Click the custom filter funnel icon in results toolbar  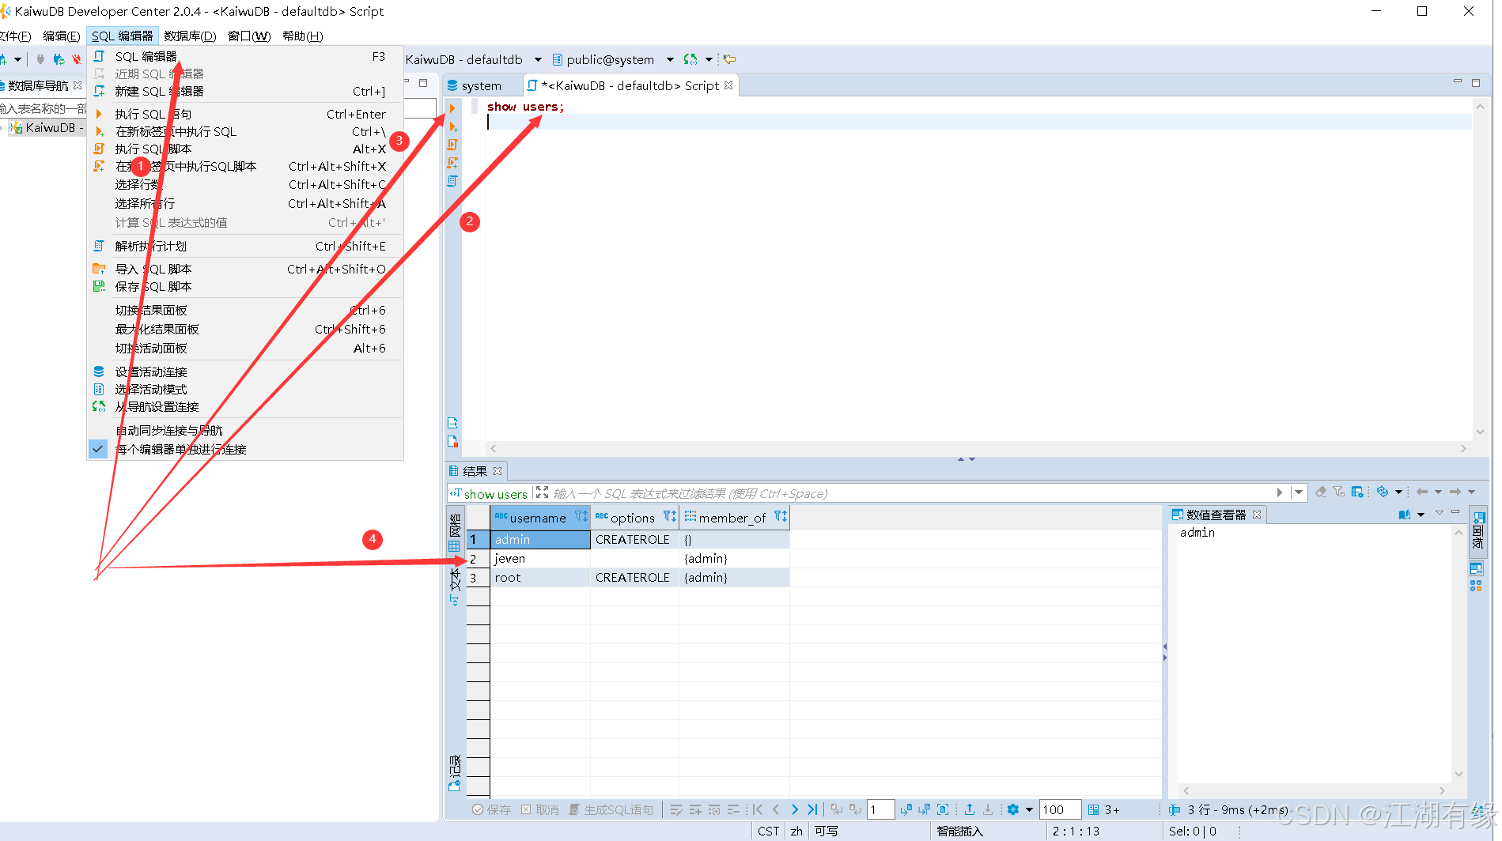coord(1338,492)
